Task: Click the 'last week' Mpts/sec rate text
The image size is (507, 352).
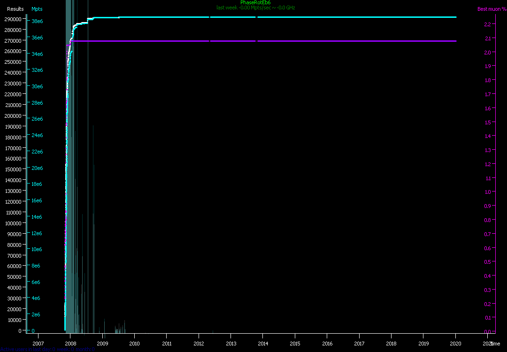Action: pyautogui.click(x=255, y=8)
